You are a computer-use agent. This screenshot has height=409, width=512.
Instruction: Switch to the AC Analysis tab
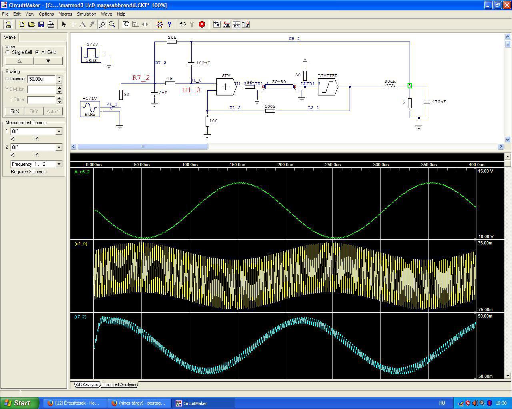87,385
